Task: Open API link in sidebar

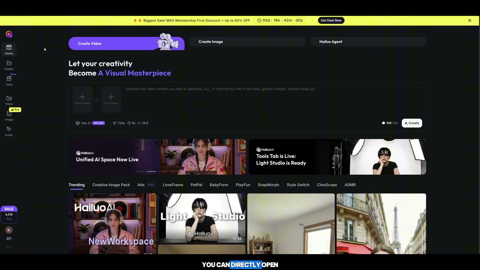Action: (9, 238)
